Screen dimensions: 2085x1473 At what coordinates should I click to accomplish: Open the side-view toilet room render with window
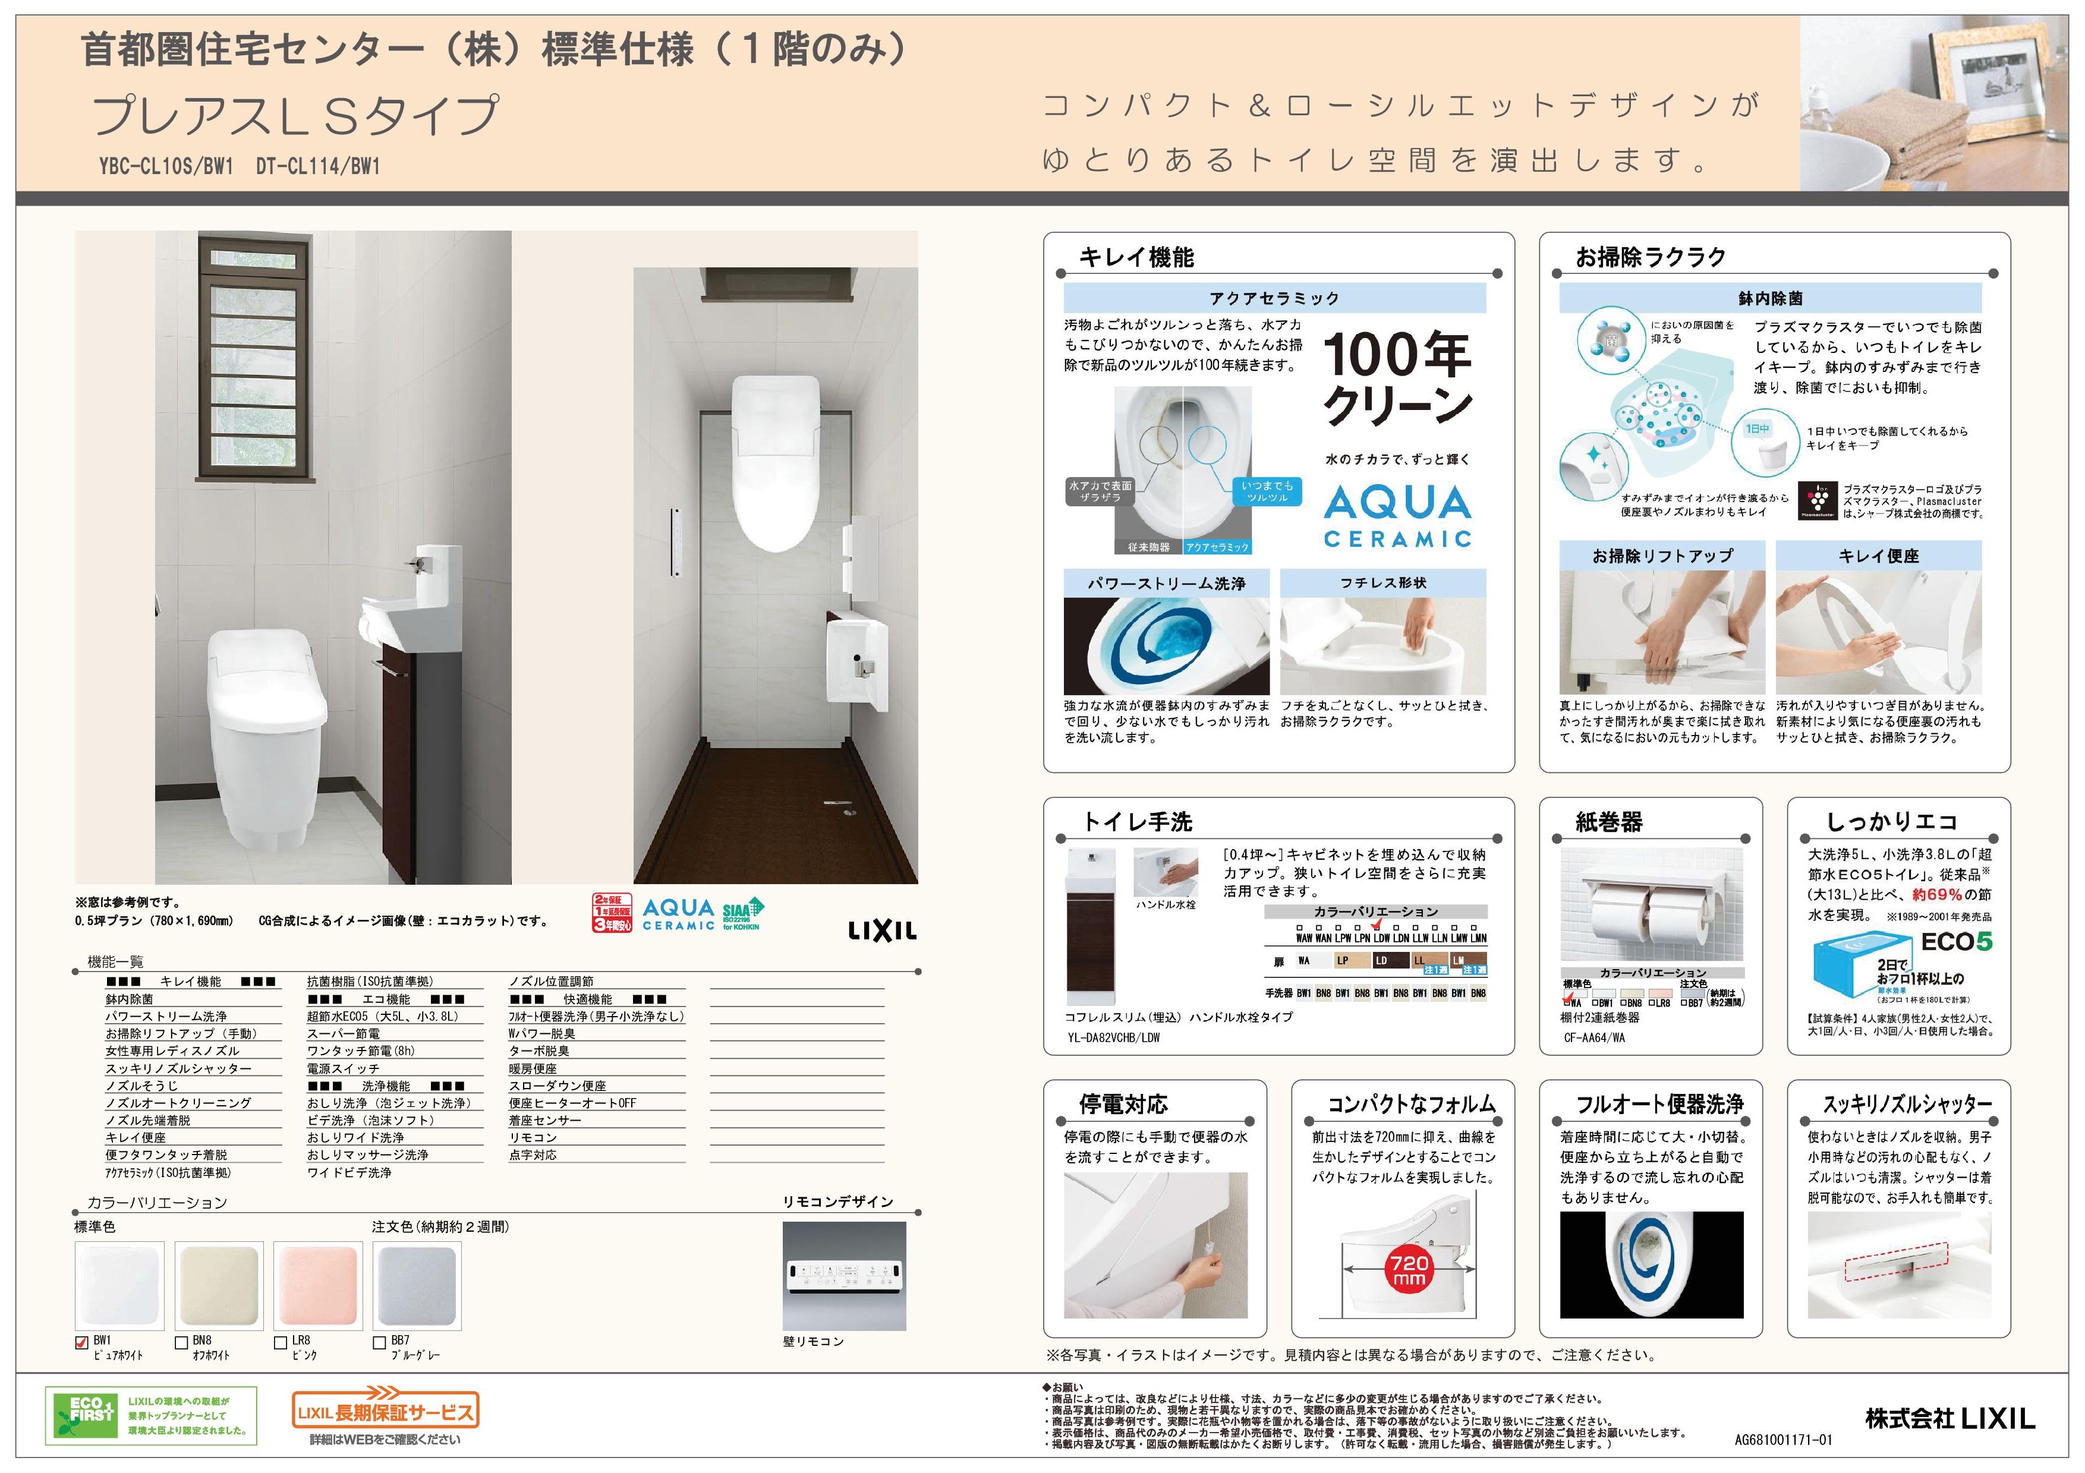coord(332,557)
